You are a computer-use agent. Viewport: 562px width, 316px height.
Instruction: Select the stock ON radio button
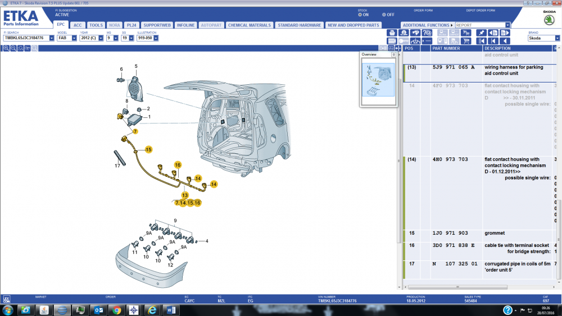[x=360, y=15]
